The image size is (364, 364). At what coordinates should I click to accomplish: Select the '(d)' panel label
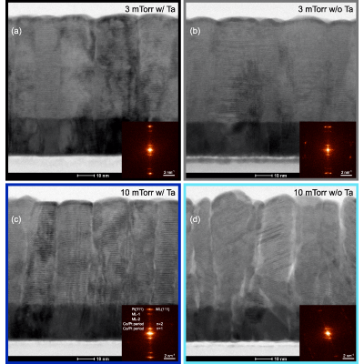[x=195, y=219]
